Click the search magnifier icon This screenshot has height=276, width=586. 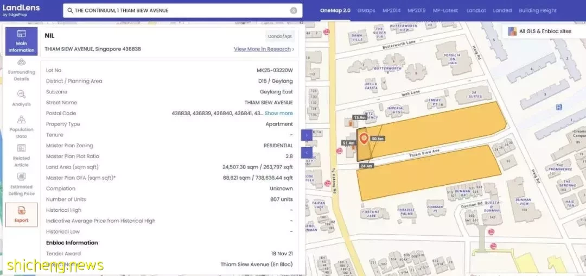click(x=70, y=10)
